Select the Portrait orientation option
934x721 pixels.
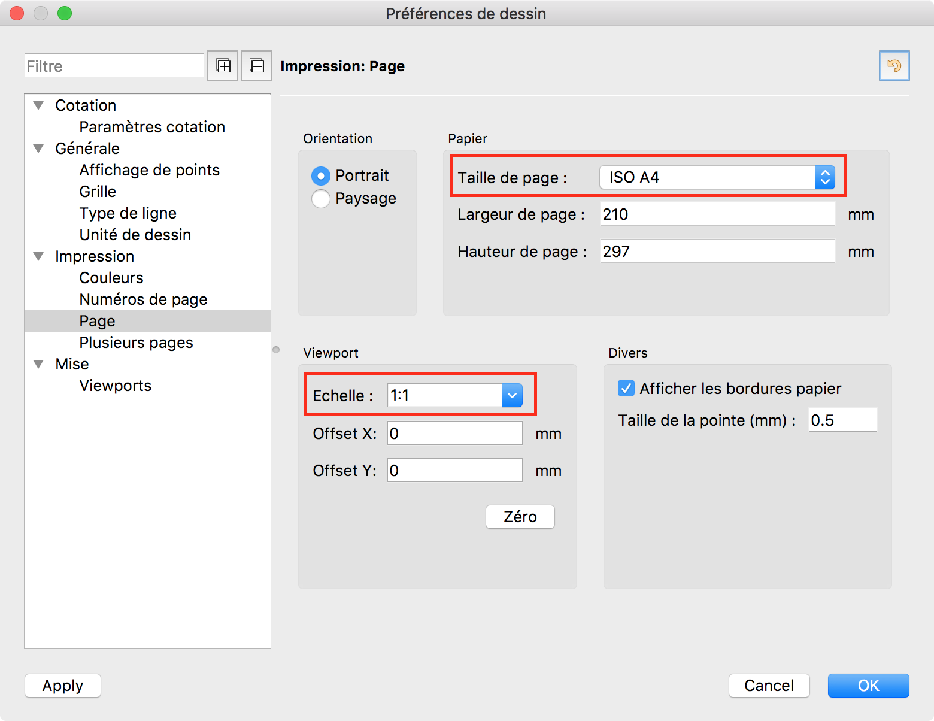tap(321, 176)
